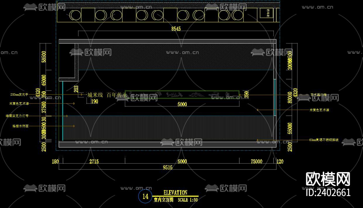The height and width of the screenshot is (208, 363).
Task: Click the '艺术画灯箱' annotation label
Action: coord(318,95)
